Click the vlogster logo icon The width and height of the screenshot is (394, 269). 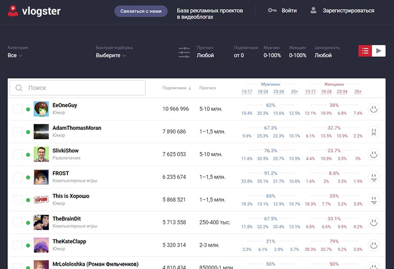(x=13, y=11)
